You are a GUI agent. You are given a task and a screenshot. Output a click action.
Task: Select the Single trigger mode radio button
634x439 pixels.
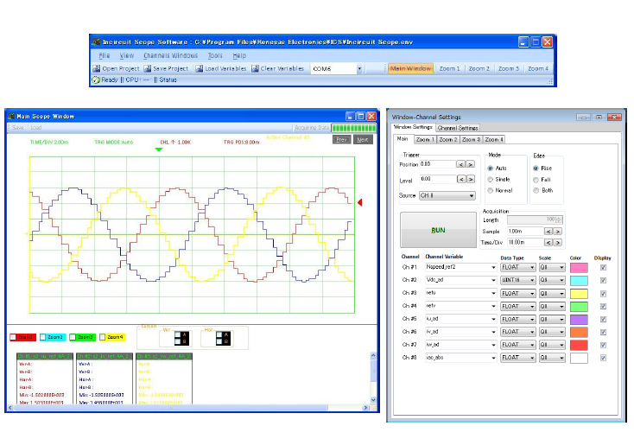tap(492, 179)
